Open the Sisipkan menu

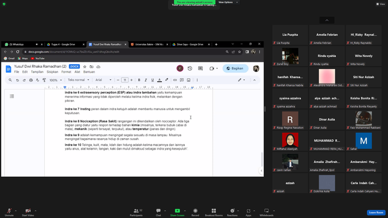pos(53,72)
